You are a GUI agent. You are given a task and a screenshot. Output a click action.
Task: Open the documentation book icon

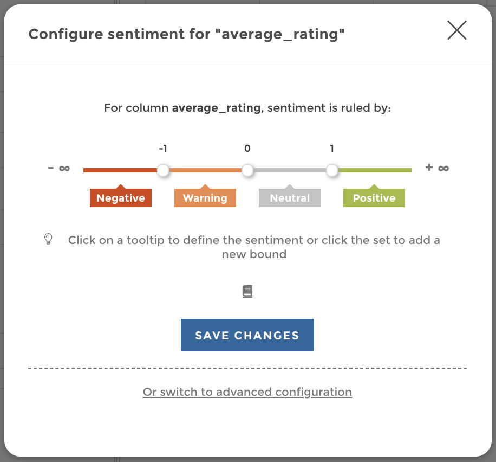click(247, 292)
